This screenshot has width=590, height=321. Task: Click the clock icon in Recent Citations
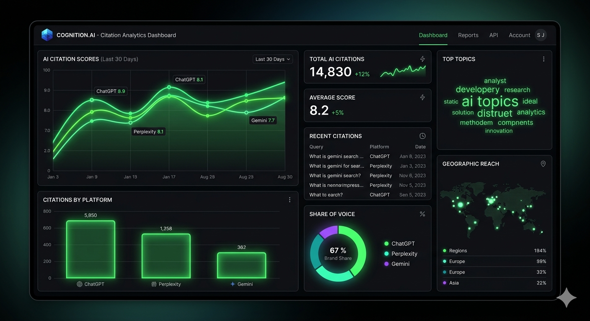[422, 136]
